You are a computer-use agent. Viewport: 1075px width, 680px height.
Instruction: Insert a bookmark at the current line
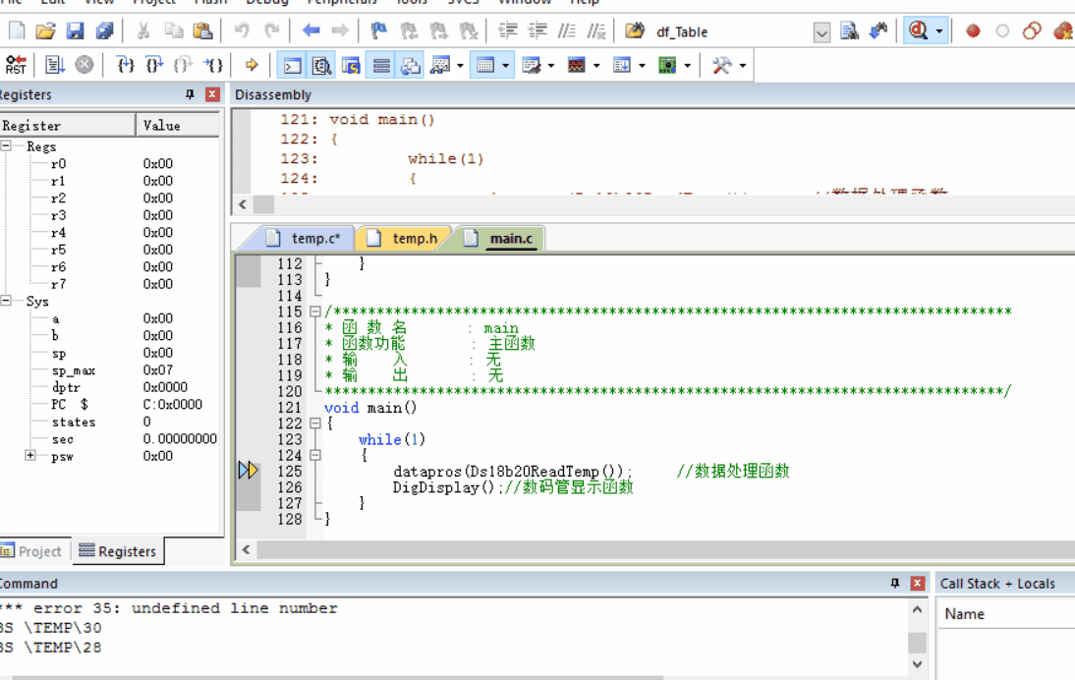pyautogui.click(x=378, y=30)
